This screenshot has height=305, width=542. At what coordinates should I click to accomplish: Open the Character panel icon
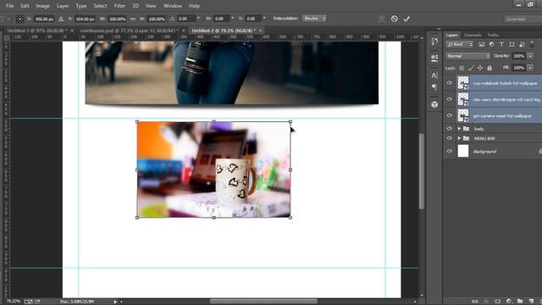pyautogui.click(x=434, y=75)
